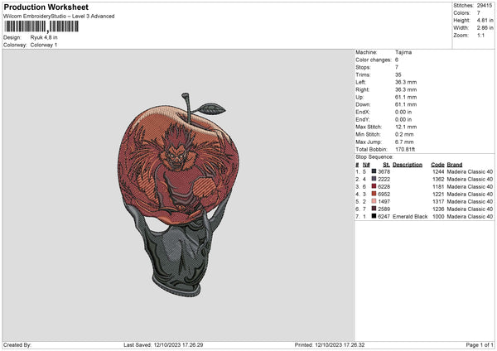Viewport: 497px width, 351px height.
Task: Click the Up value '61.1 mm'
Action: coord(406,97)
